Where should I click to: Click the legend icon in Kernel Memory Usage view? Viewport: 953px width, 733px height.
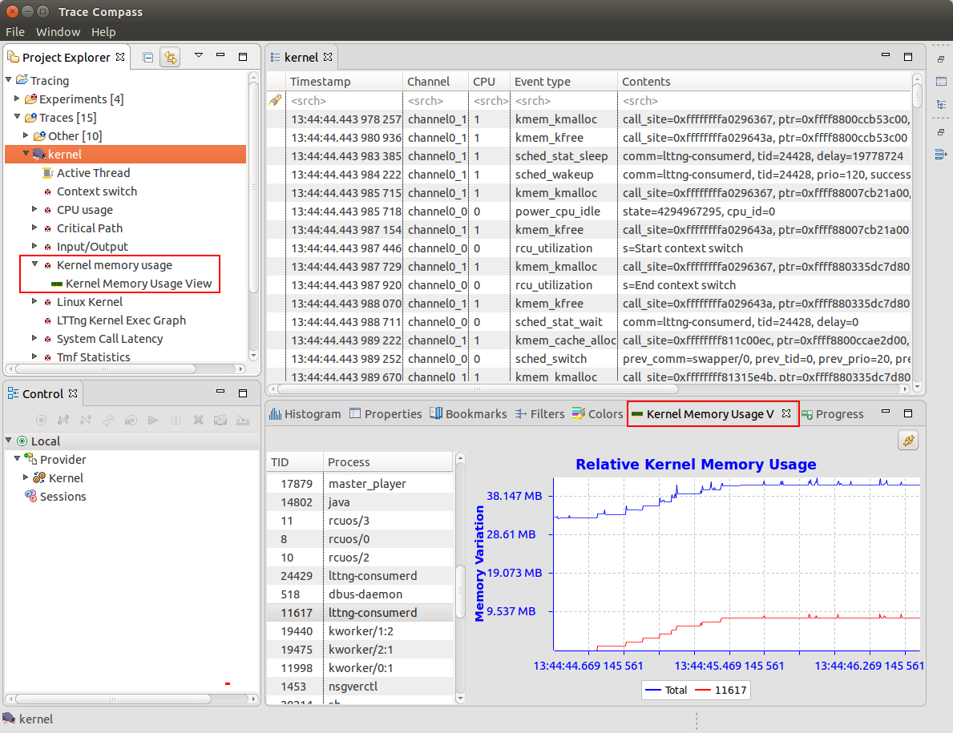pos(908,441)
